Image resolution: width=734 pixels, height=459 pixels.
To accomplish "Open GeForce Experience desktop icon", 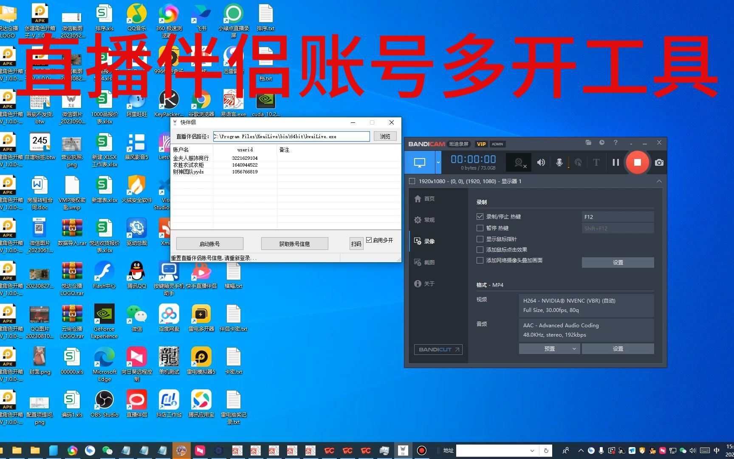I will 104,322.
